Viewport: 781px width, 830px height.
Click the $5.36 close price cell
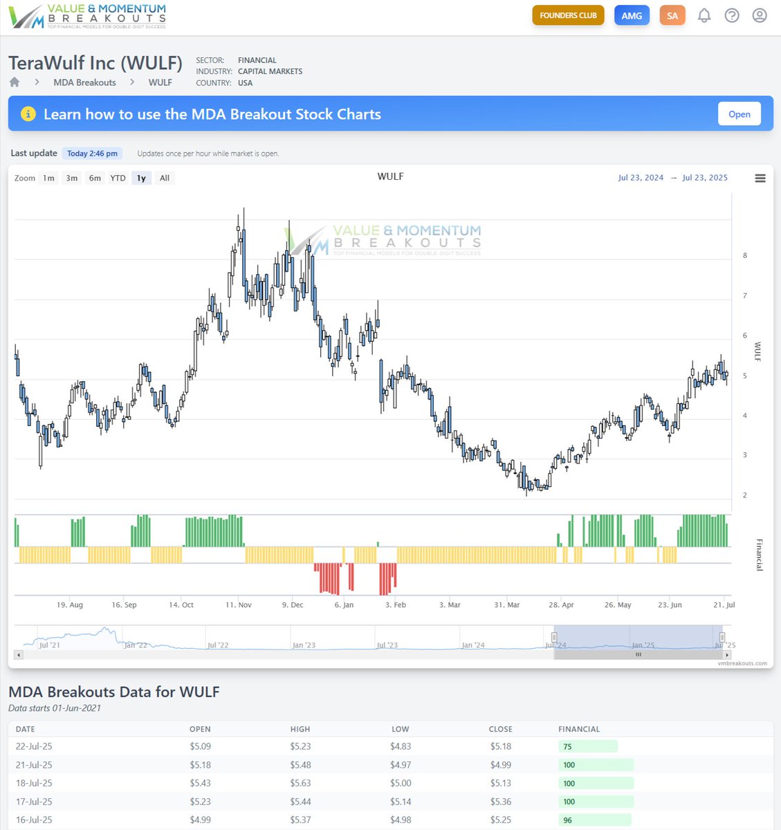(501, 802)
